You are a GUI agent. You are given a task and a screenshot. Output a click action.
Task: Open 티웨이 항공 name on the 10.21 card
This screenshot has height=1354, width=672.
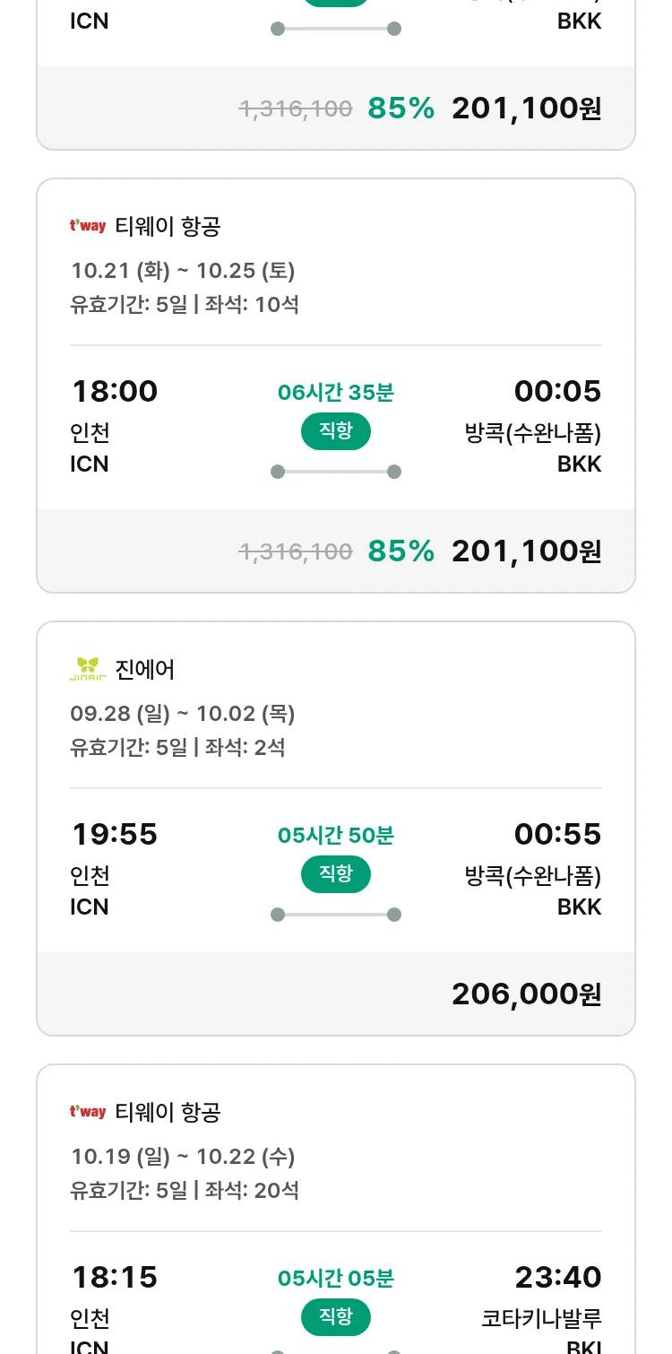pyautogui.click(x=168, y=227)
